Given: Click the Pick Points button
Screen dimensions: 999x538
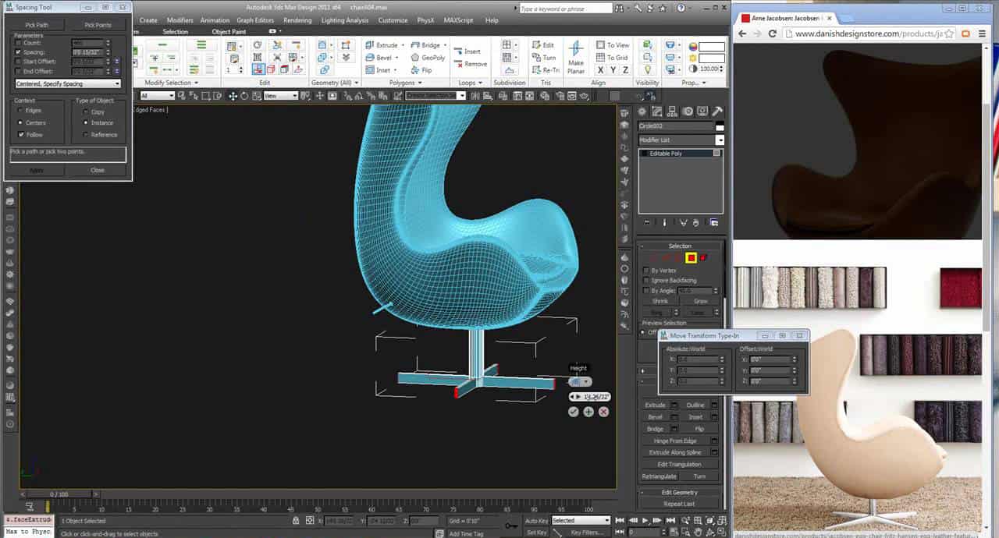Looking at the screenshot, I should 98,25.
